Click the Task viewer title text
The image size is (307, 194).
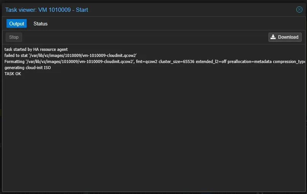[x=46, y=9]
